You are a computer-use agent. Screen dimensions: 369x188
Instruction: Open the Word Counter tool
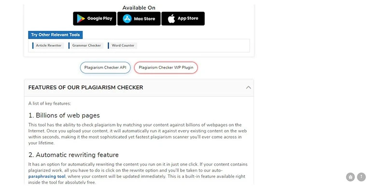pos(123,45)
